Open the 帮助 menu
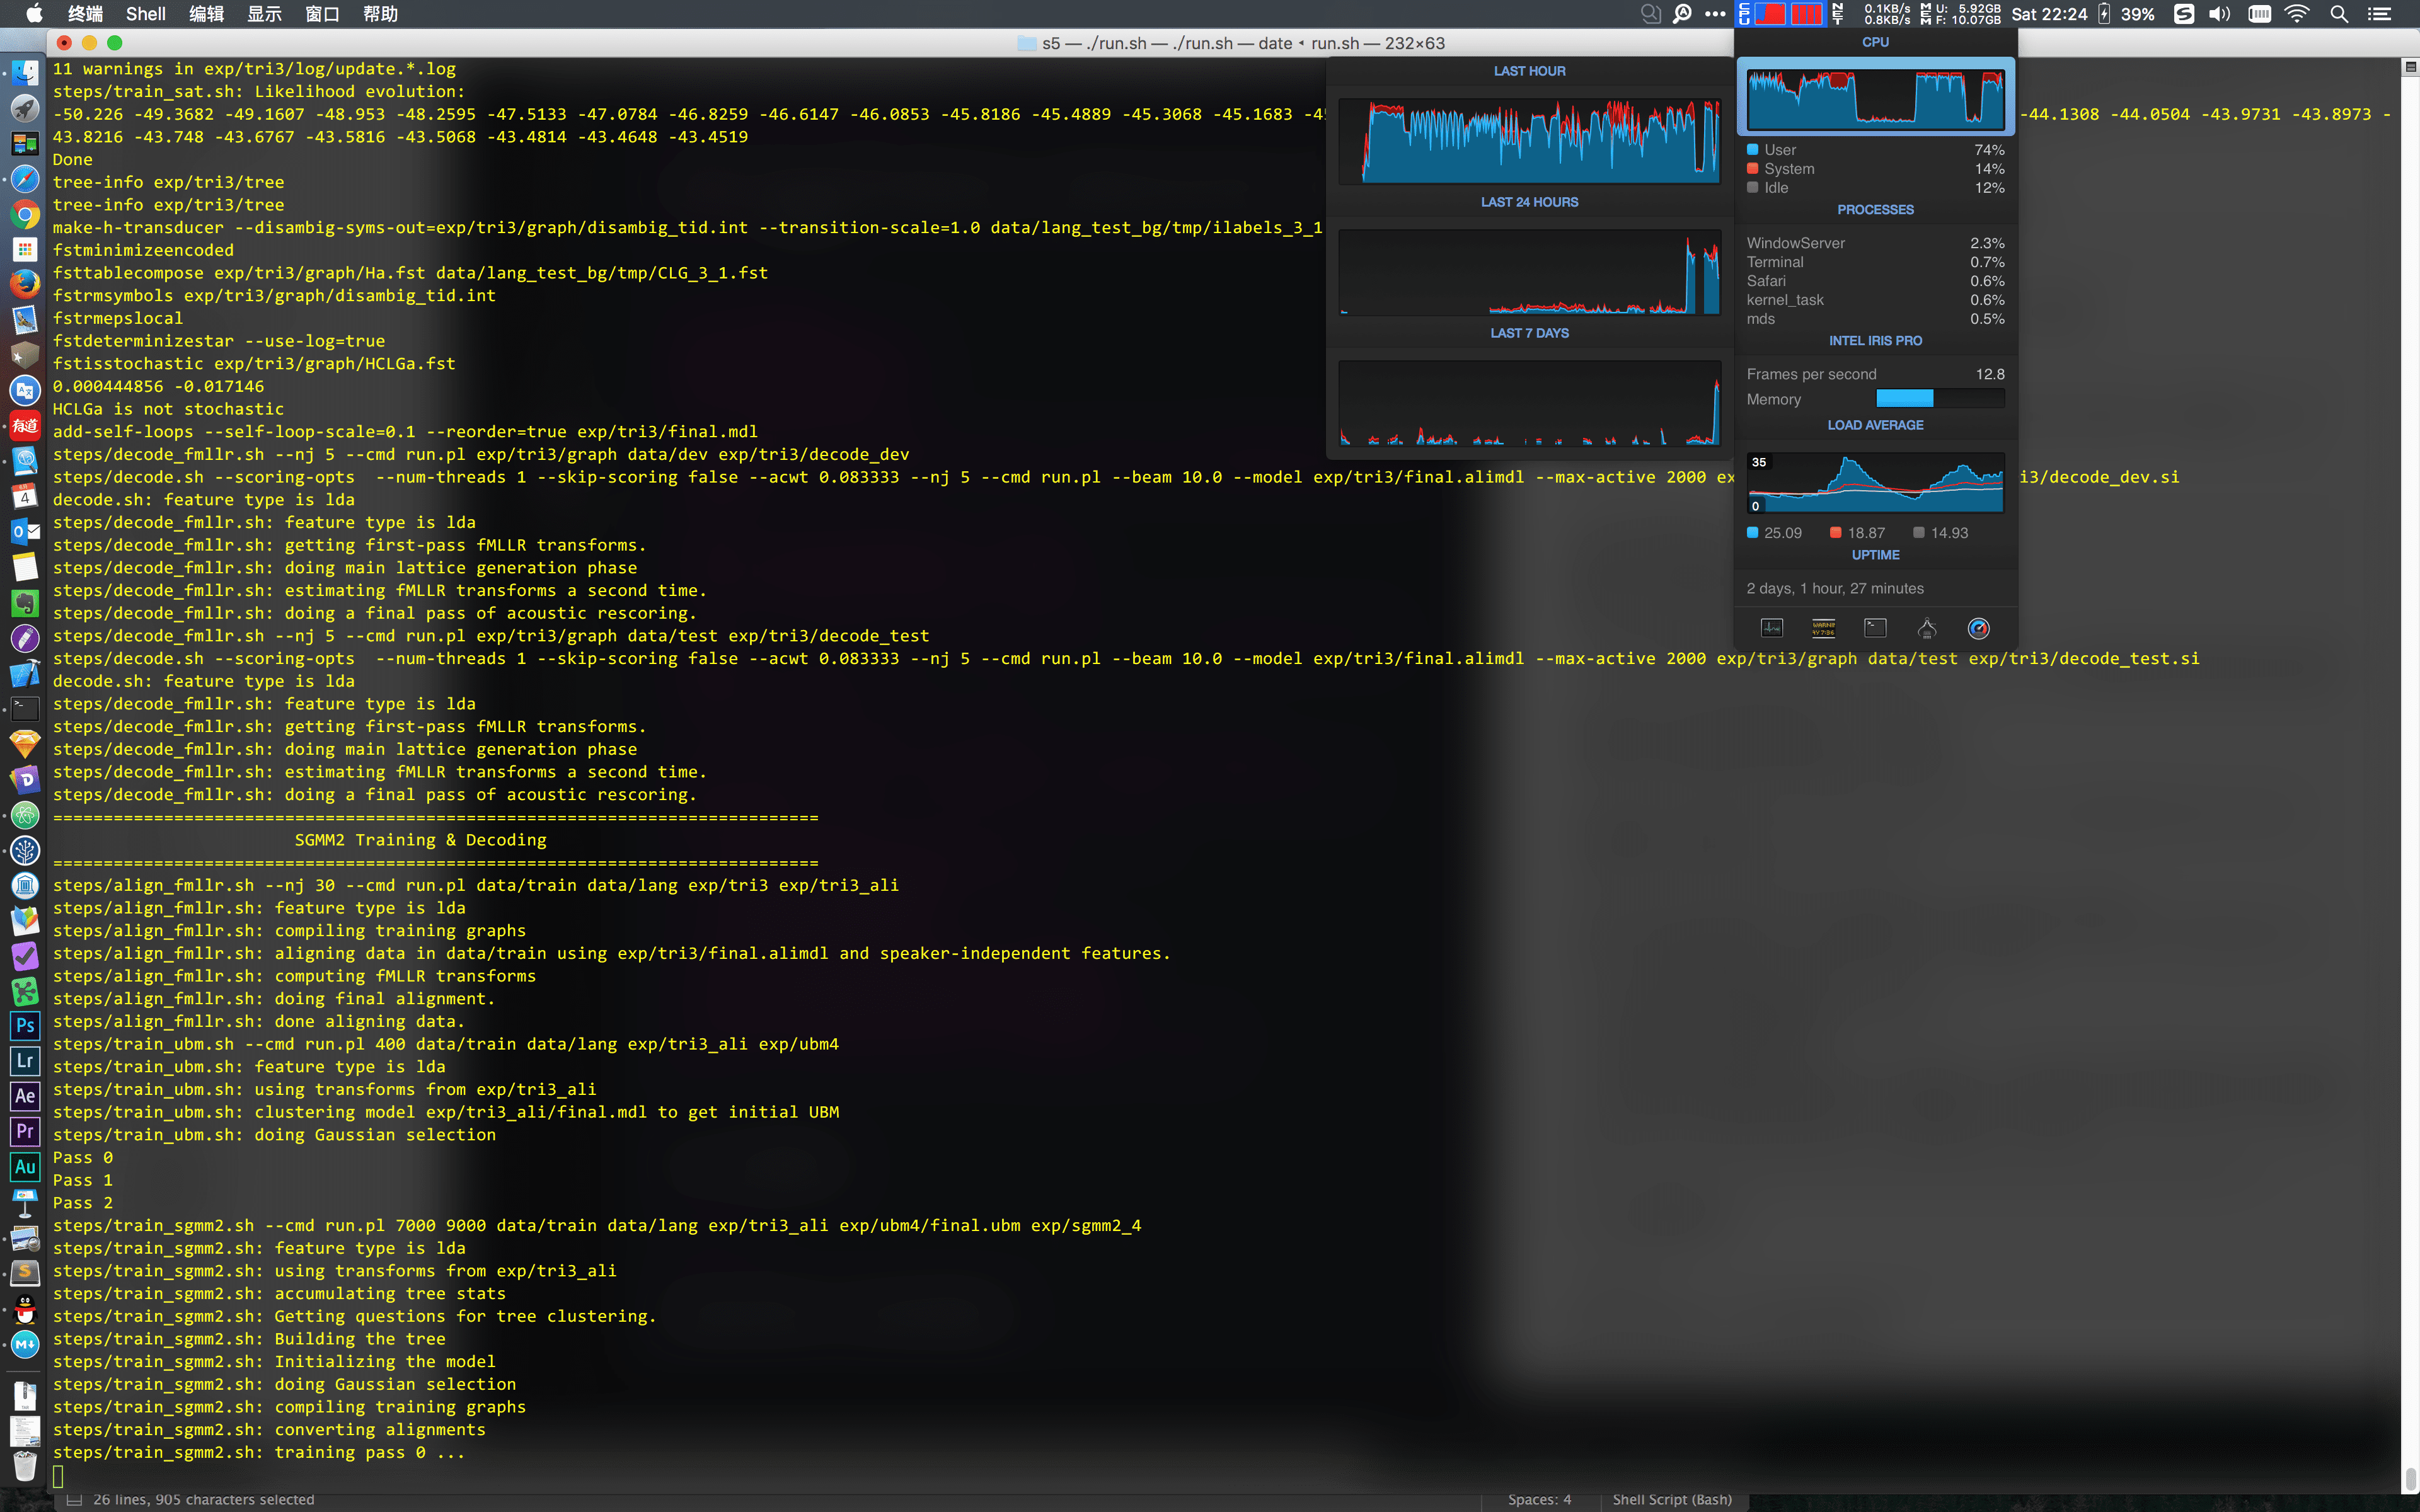 coord(380,14)
